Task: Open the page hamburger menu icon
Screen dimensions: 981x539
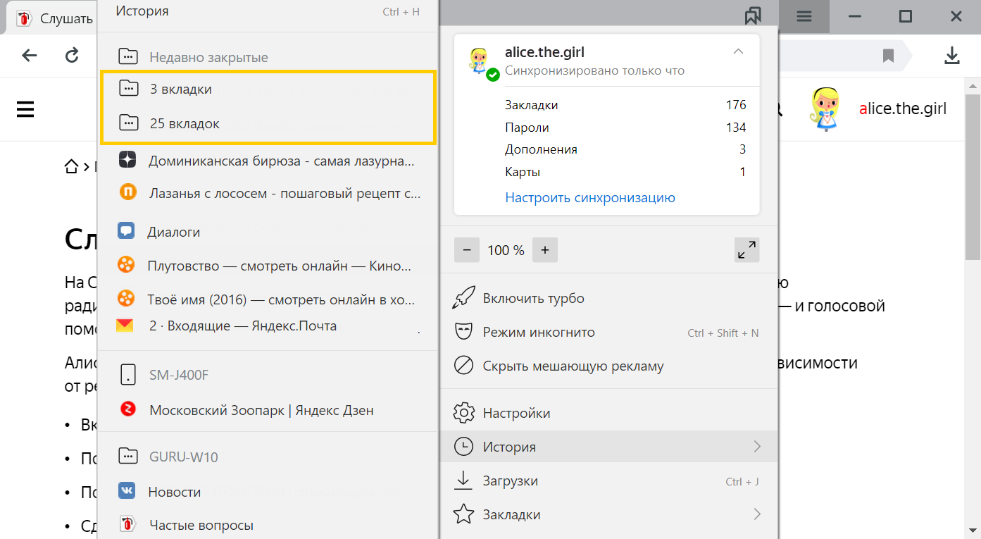Action: (25, 109)
